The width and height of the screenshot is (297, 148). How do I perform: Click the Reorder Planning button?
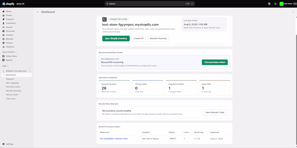(x=158, y=38)
